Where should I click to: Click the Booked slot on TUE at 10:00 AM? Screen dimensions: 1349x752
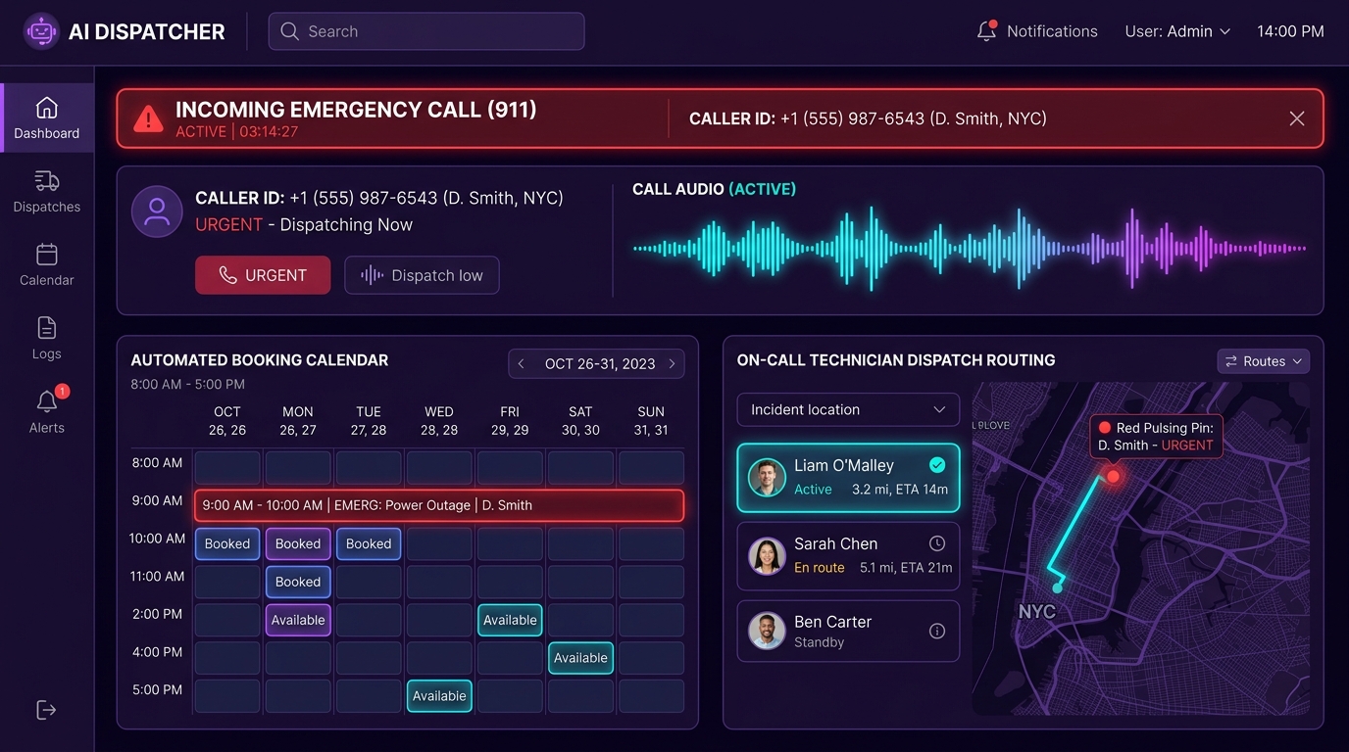(369, 543)
